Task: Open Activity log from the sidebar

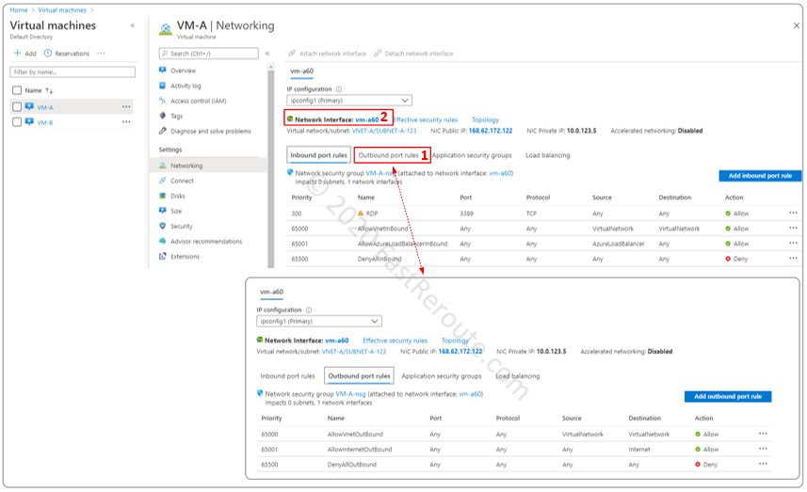Action: 186,86
